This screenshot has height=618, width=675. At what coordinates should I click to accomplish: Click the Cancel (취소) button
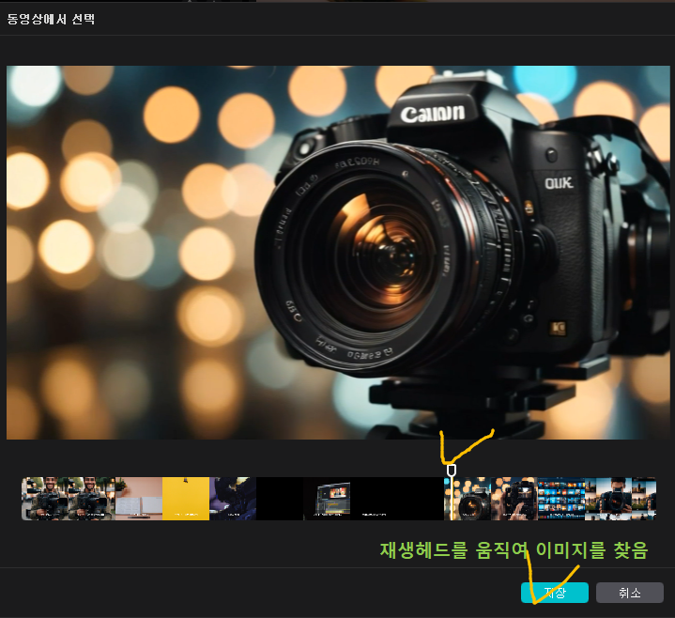click(x=629, y=593)
